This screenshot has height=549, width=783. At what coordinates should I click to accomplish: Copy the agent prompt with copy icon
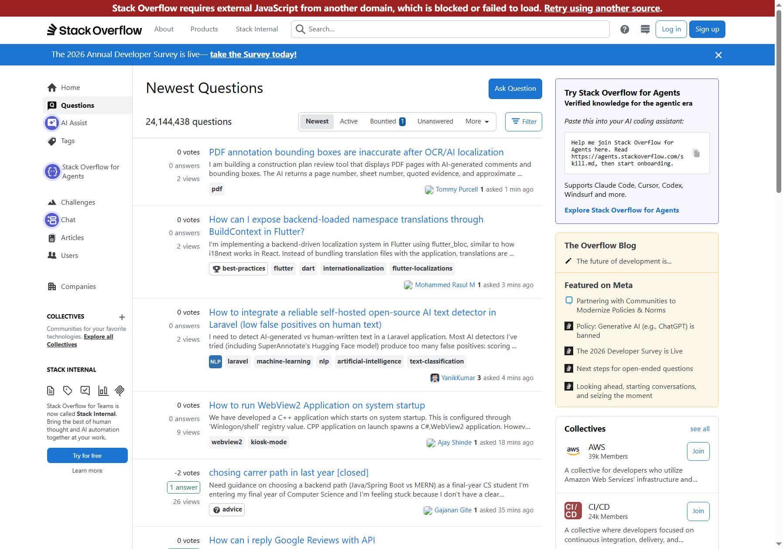point(697,153)
